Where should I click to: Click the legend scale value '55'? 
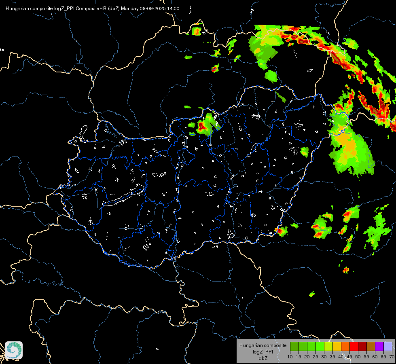pyautogui.click(x=366, y=357)
